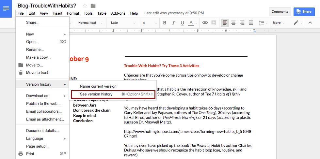
Task: Select left align
Action: tap(225, 23)
